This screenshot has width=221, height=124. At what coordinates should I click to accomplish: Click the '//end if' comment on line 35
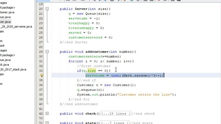coord(87,80)
